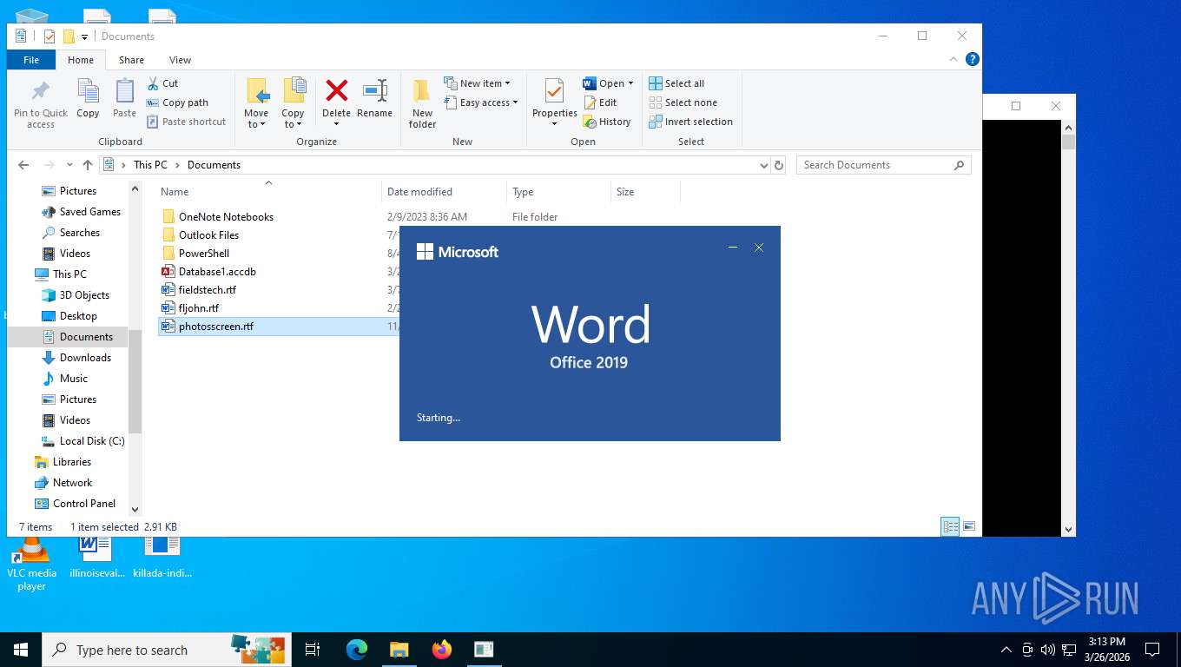Image resolution: width=1181 pixels, height=667 pixels.
Task: Select the PowerShell folder
Action: click(203, 254)
